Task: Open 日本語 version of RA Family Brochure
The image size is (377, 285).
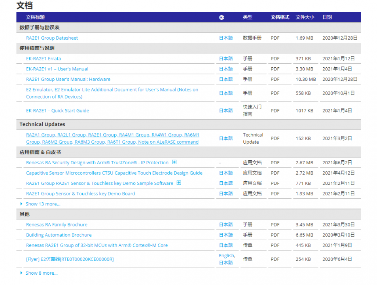Action: click(226, 224)
